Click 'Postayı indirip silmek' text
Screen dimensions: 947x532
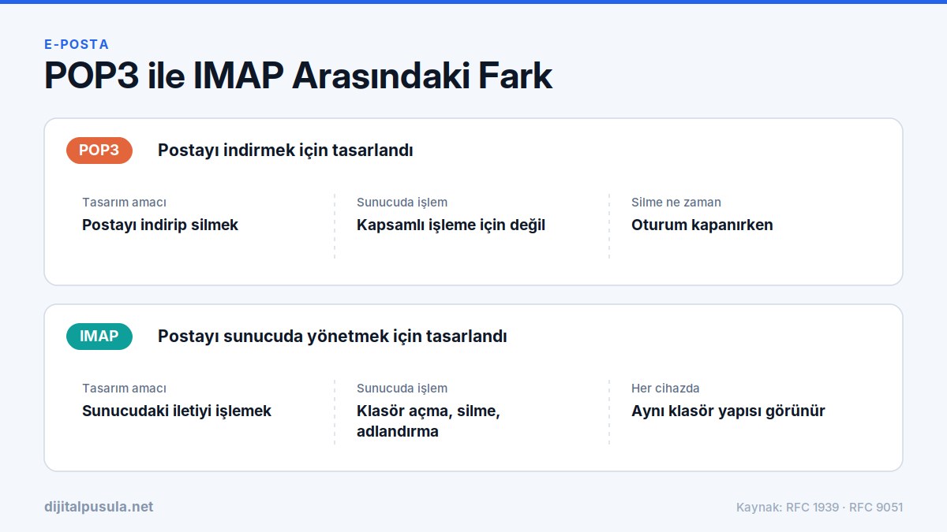tap(160, 225)
